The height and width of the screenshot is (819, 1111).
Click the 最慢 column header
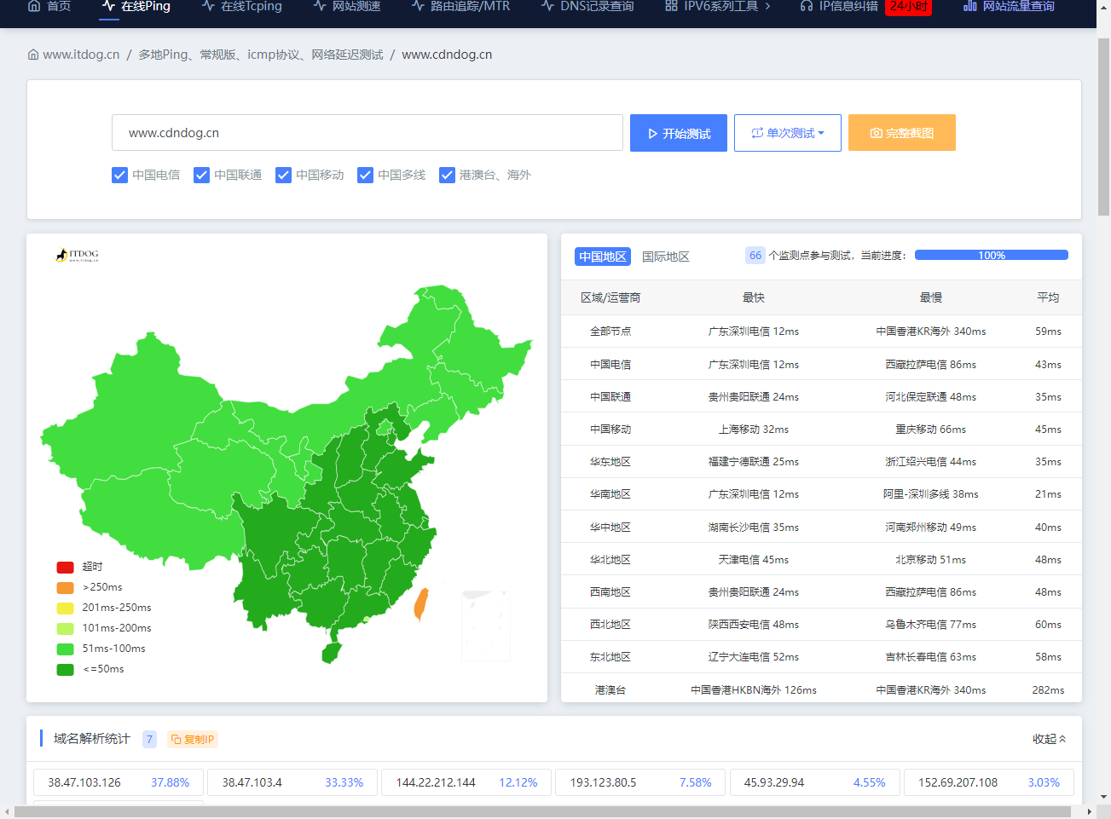tap(931, 297)
